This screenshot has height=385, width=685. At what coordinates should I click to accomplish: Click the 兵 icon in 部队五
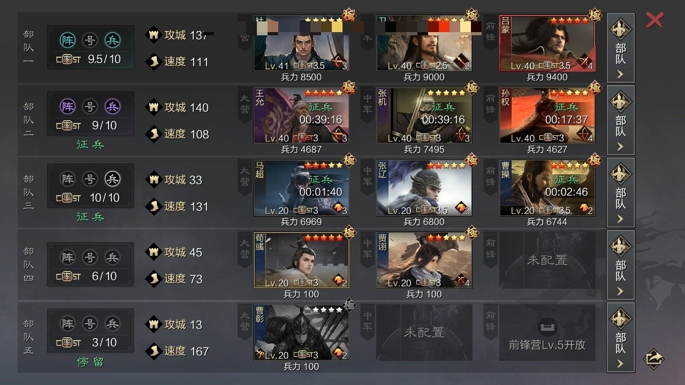click(x=112, y=324)
